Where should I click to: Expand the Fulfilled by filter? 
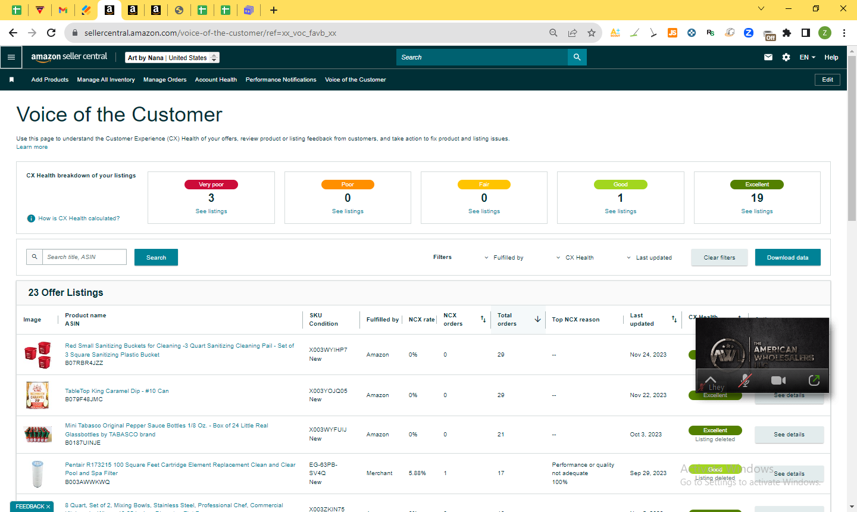point(503,258)
